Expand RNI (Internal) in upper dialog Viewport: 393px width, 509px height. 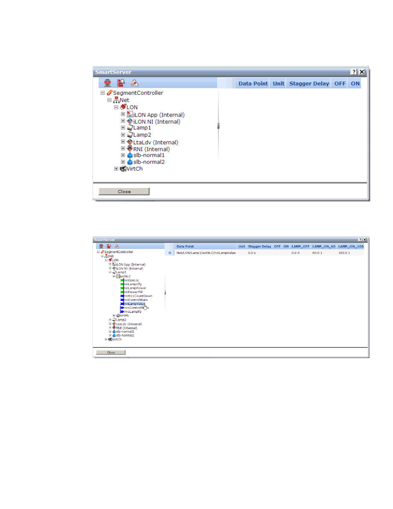click(123, 148)
